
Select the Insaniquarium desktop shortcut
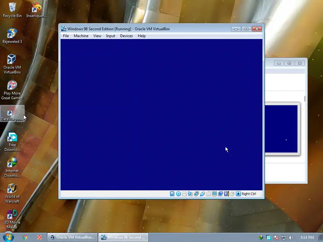[x=37, y=10]
